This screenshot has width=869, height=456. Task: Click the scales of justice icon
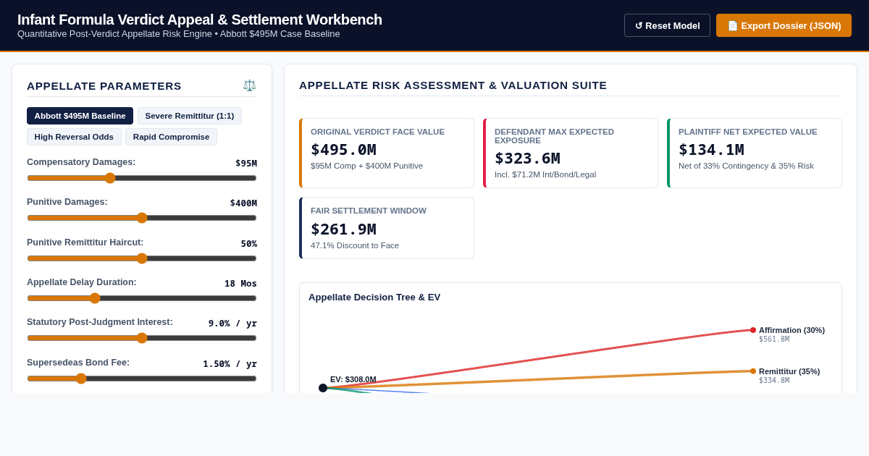(x=249, y=85)
